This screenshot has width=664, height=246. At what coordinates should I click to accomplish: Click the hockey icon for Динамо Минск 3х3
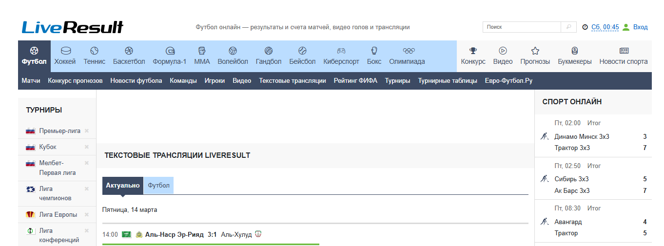tap(545, 136)
